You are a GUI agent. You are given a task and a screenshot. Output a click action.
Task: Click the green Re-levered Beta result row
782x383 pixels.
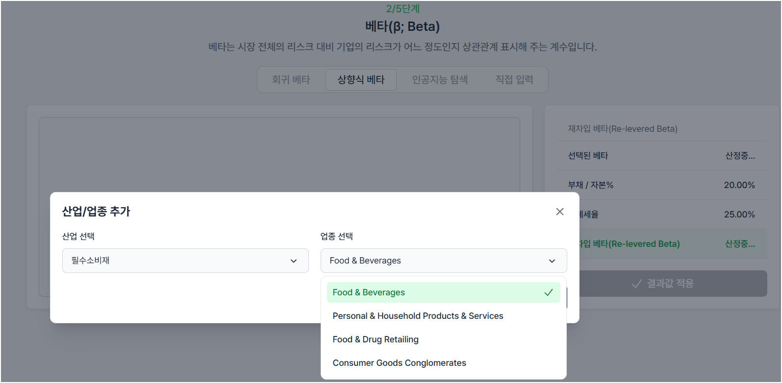click(x=672, y=244)
